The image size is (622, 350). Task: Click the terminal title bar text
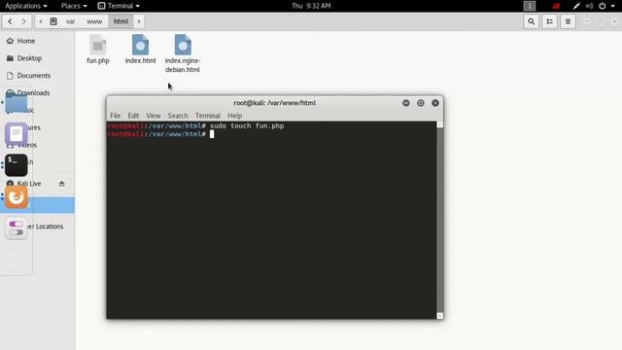274,103
